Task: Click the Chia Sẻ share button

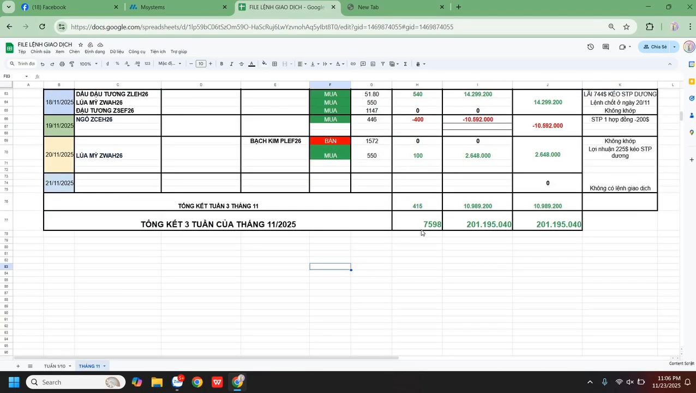Action: coord(655,47)
